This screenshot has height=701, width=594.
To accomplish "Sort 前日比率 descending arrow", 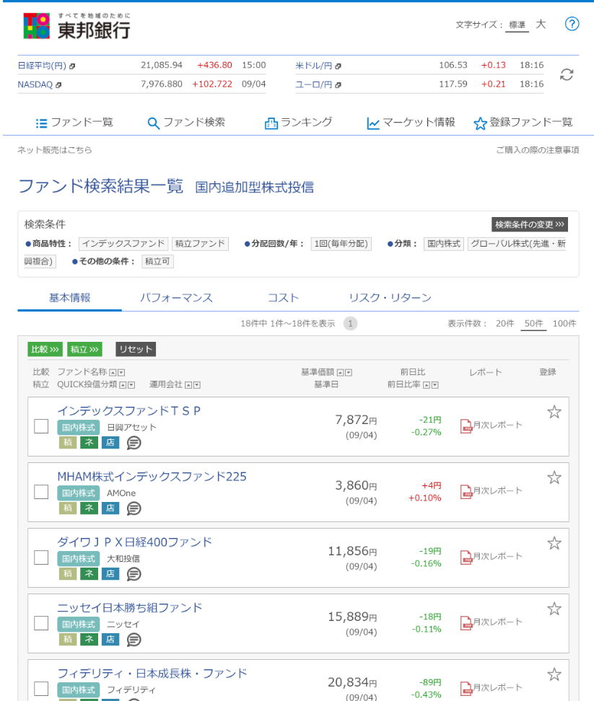I will click(x=434, y=385).
